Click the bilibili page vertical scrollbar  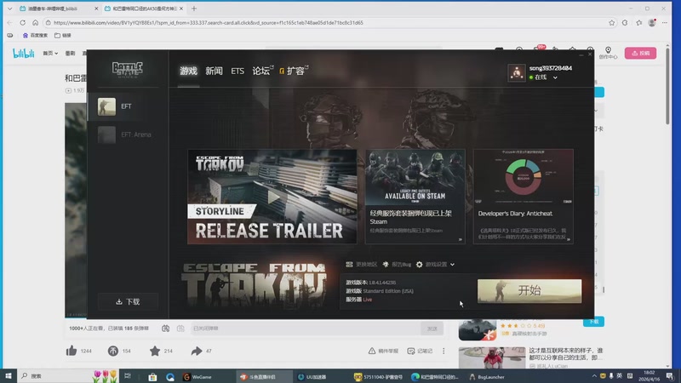[667, 84]
